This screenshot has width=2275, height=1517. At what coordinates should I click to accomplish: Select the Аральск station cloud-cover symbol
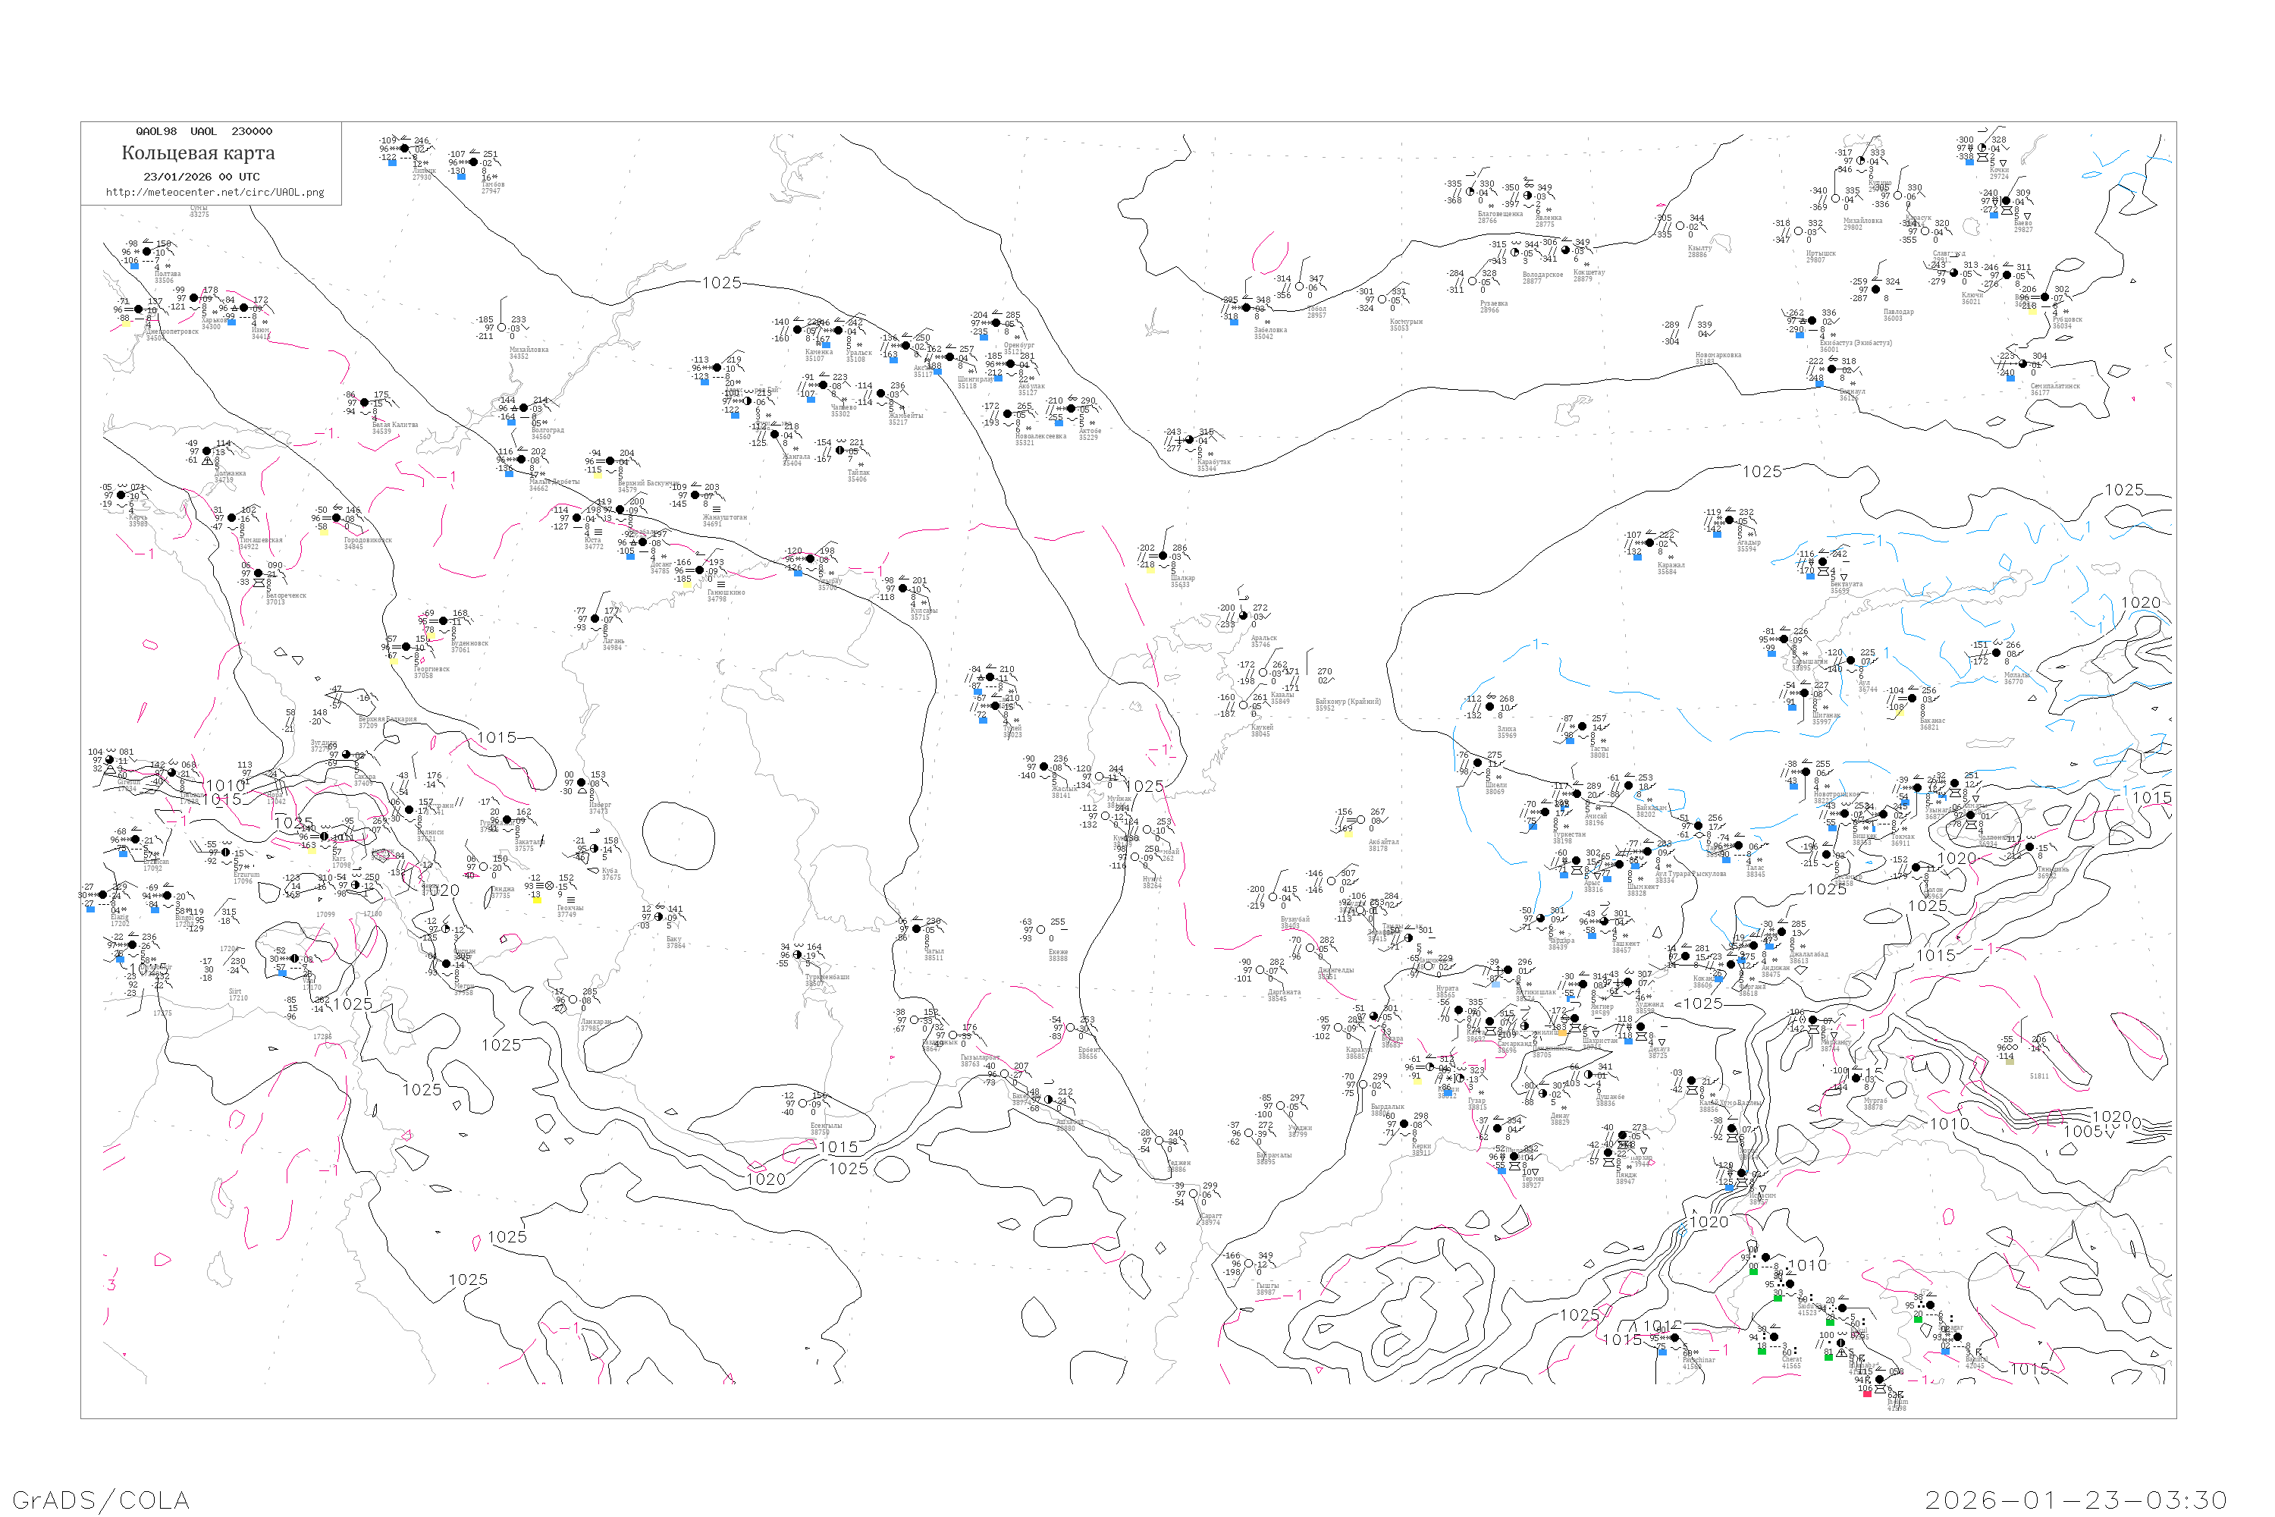[1243, 616]
